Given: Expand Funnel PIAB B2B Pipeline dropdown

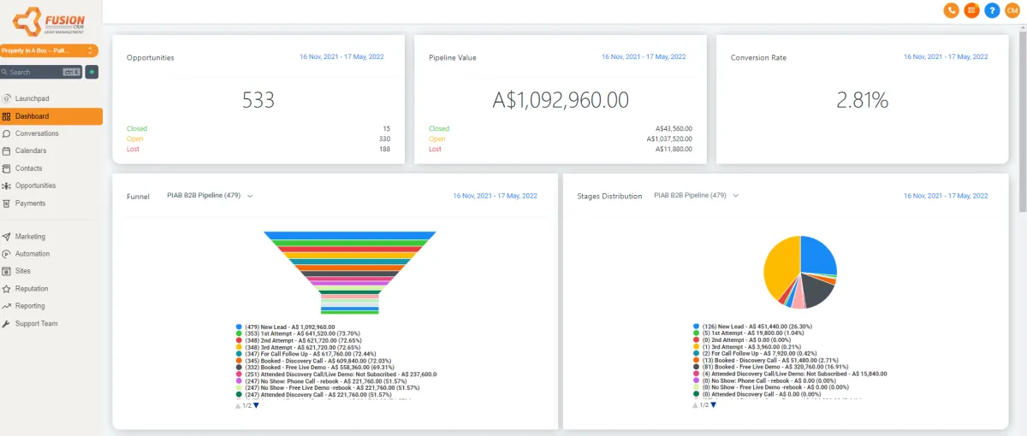Looking at the screenshot, I should coord(210,196).
